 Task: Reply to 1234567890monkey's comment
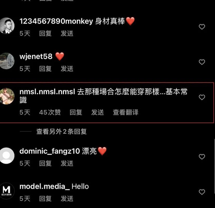[x=45, y=33]
